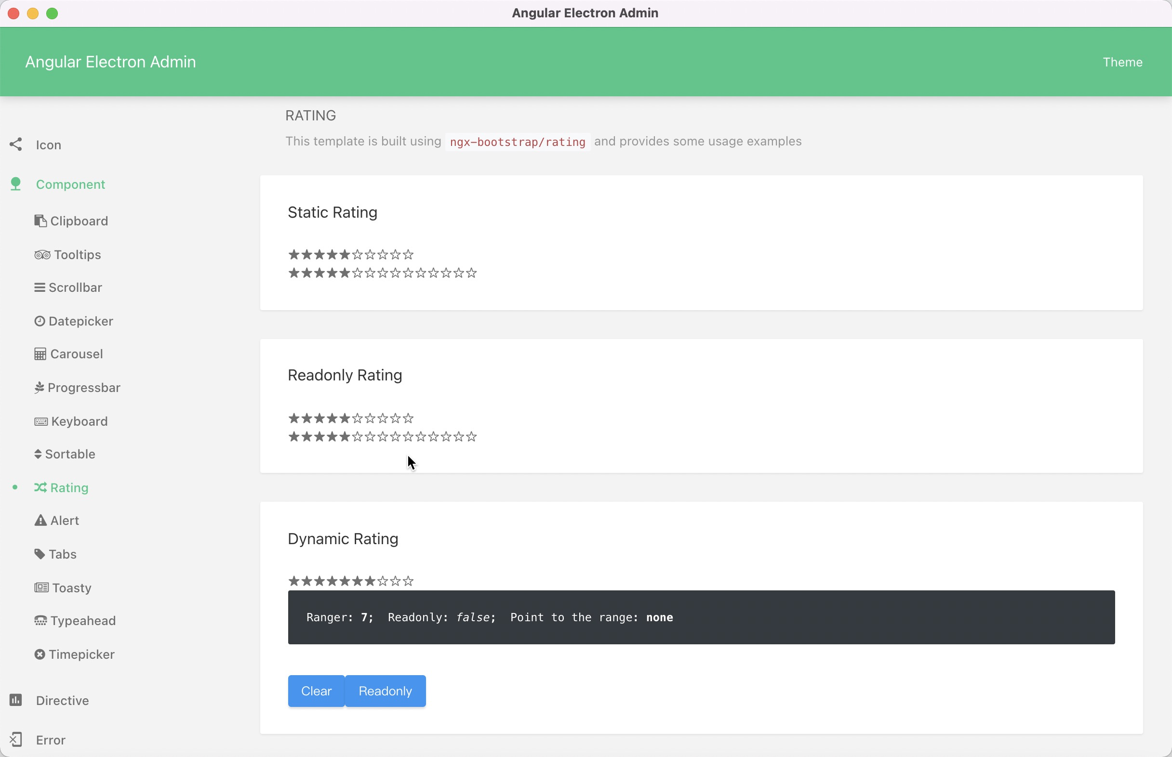Click the Static Rating heading

click(x=333, y=212)
